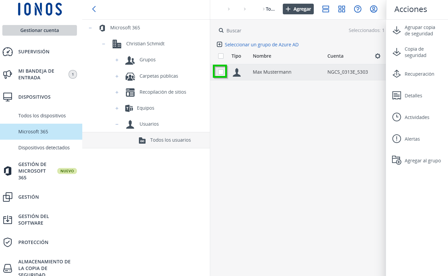Switch to the list view icon

326,9
